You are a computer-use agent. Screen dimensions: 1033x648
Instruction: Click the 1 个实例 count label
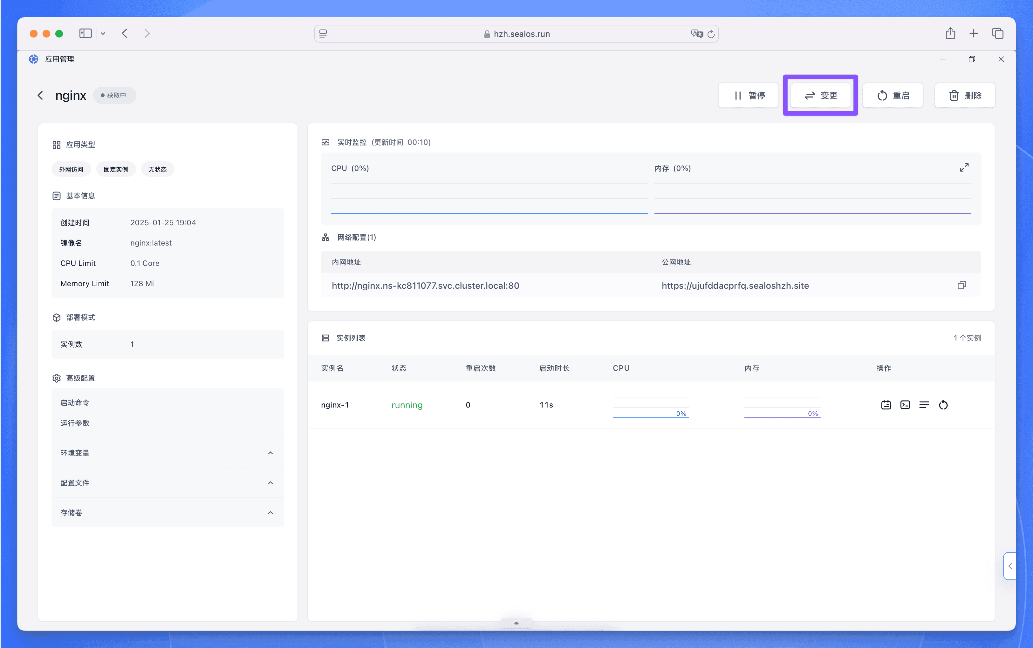[967, 338]
